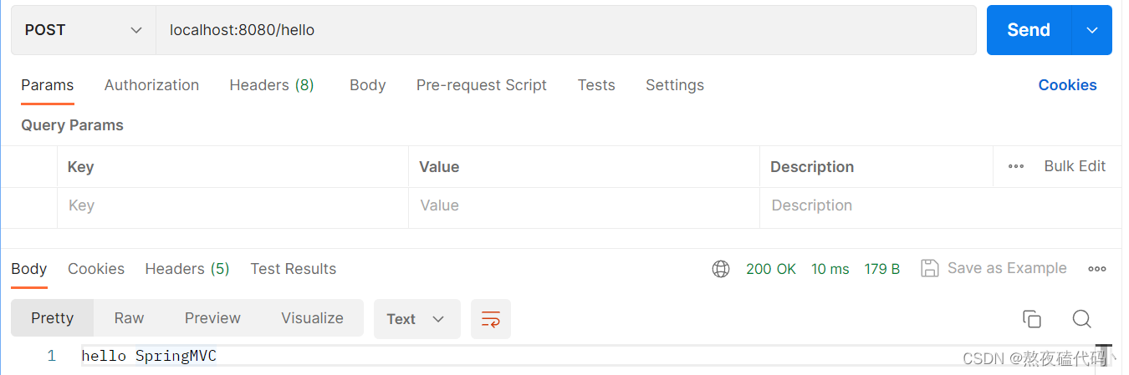The width and height of the screenshot is (1129, 375).
Task: Switch to the Authorization tab
Action: coord(151,85)
